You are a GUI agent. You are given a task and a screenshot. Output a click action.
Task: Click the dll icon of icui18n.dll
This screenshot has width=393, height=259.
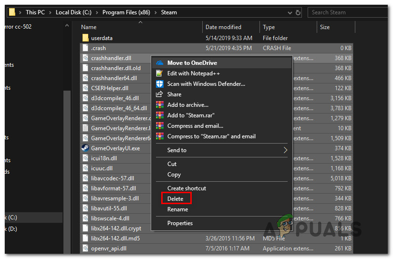tap(85, 158)
